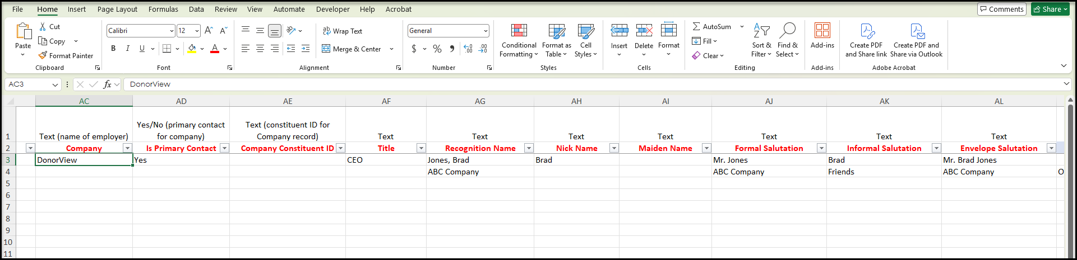Decrease font size with the smaller A icon
The height and width of the screenshot is (260, 1077).
(223, 31)
